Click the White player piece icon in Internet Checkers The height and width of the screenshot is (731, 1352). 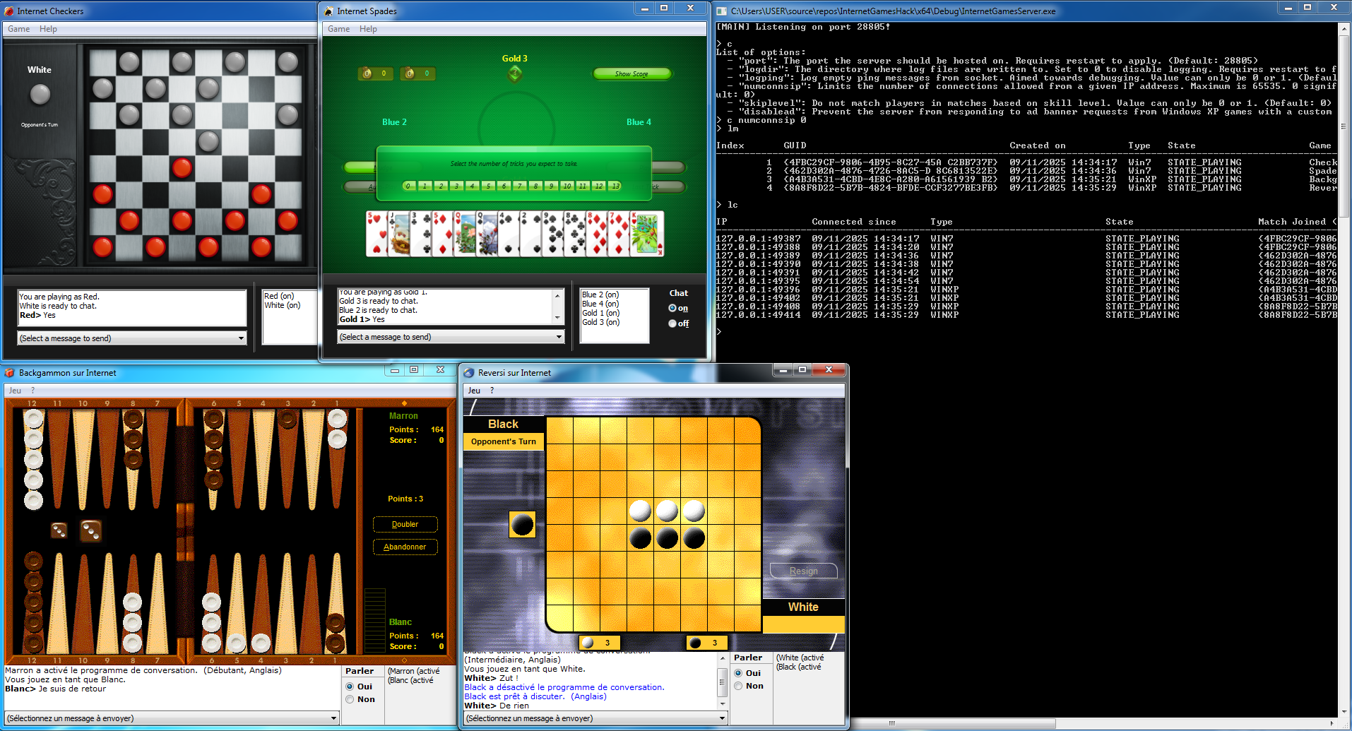tap(40, 94)
